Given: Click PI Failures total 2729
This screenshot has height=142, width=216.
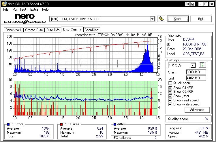Looking at the screenshot, I should point(99,136).
